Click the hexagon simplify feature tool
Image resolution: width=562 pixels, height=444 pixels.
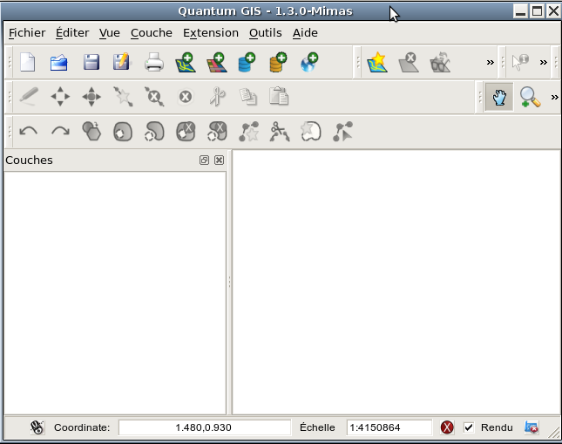tap(91, 131)
